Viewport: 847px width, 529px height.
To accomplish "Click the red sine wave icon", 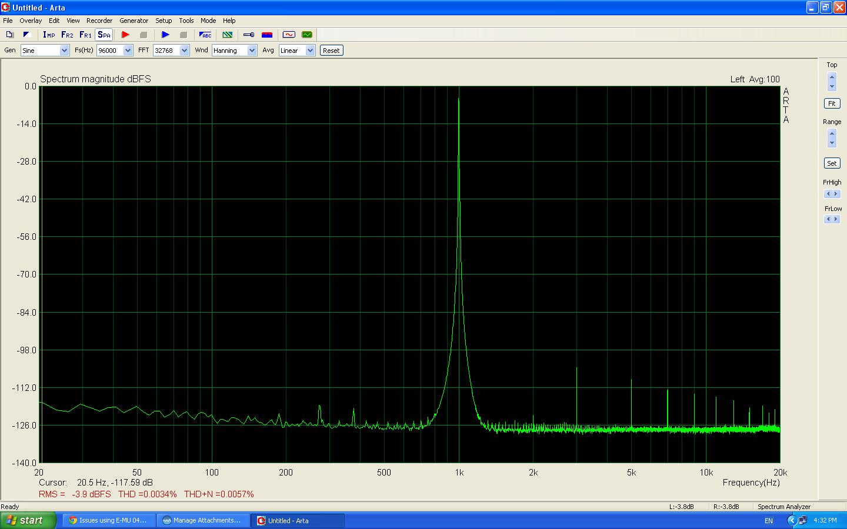I will (x=289, y=35).
